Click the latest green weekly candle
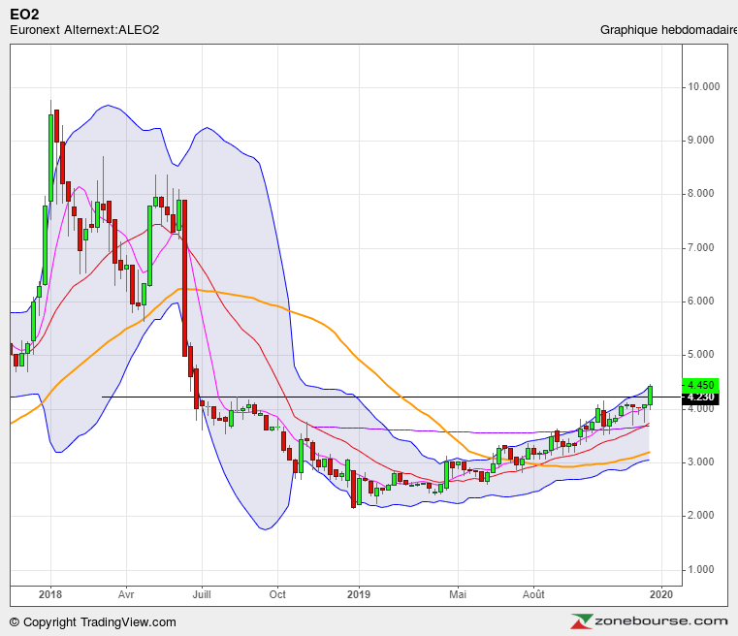Image resolution: width=738 pixels, height=636 pixels. click(650, 396)
